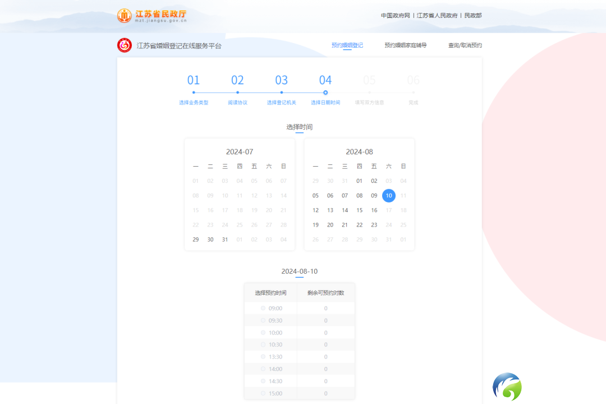The width and height of the screenshot is (606, 404).
Task: Click the 六 weekday header in 2024-08 calendar
Action: tap(389, 166)
